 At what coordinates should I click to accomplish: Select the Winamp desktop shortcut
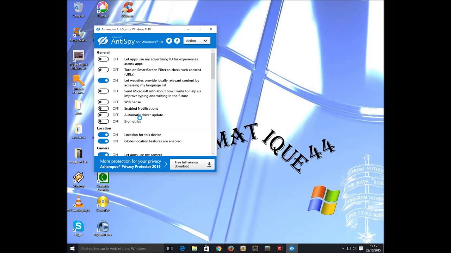[x=78, y=180]
